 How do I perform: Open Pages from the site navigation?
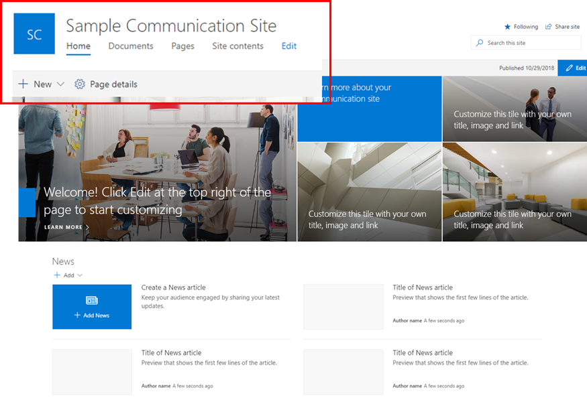[x=182, y=46]
